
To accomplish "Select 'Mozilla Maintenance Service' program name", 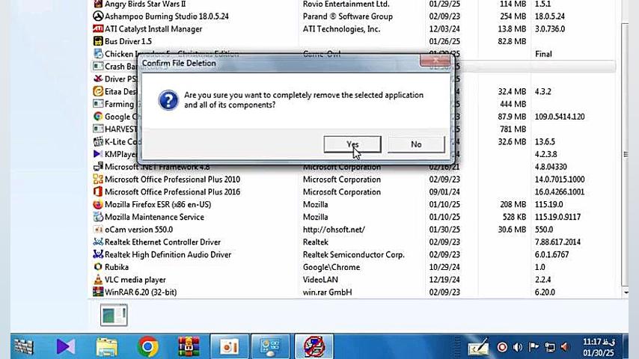I will click(x=154, y=217).
